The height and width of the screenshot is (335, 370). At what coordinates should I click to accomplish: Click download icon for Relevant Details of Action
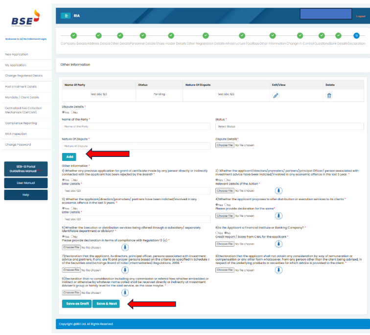(x=278, y=190)
